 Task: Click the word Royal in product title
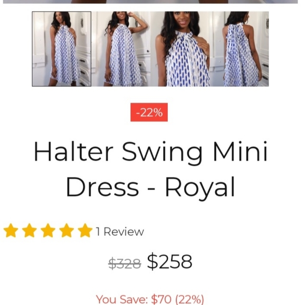tap(200, 187)
